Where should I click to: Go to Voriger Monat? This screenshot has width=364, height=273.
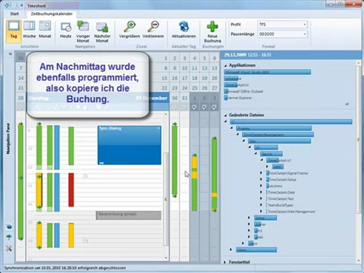click(x=83, y=32)
